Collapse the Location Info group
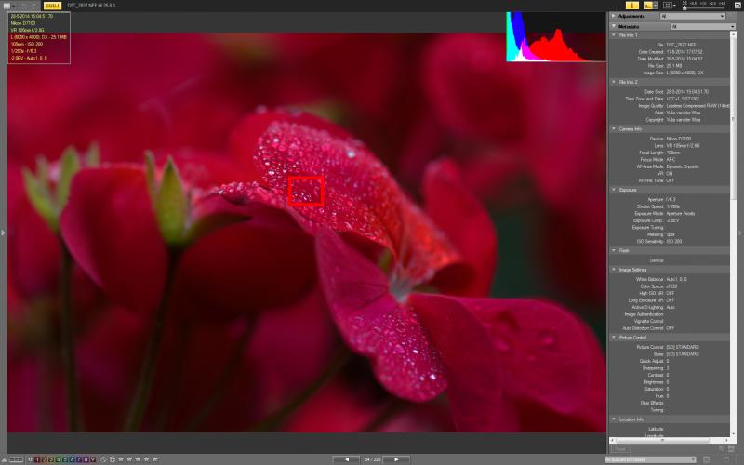 pos(614,419)
